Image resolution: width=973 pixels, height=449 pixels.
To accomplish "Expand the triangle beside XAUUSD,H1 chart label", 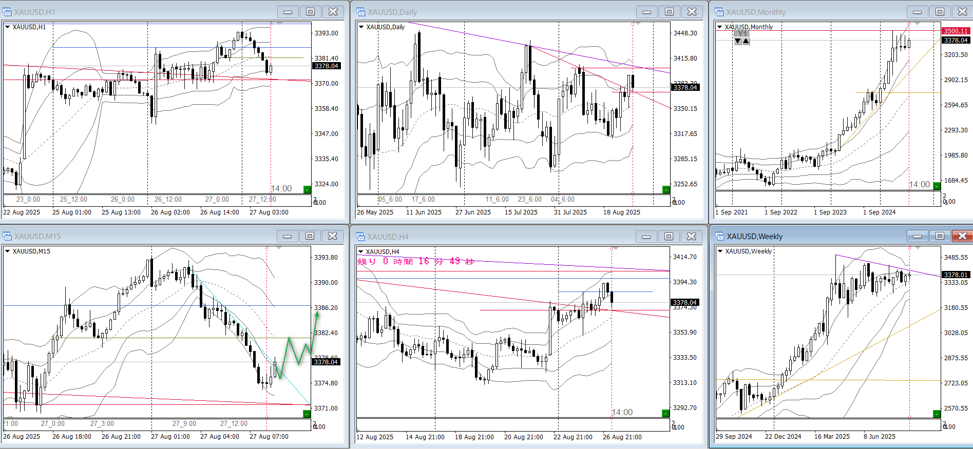I will 8,27.
